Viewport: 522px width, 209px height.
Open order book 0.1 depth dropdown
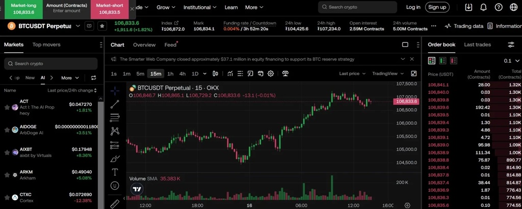(x=512, y=61)
